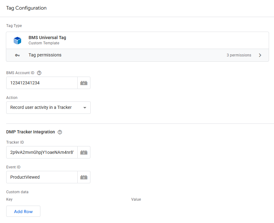Click into the Tracker ID input box
The width and height of the screenshot is (274, 223).
(x=42, y=152)
